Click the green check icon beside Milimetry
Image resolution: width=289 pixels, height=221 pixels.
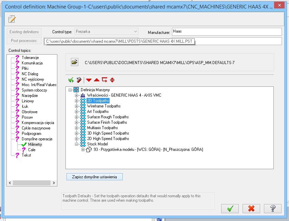click(x=24, y=144)
